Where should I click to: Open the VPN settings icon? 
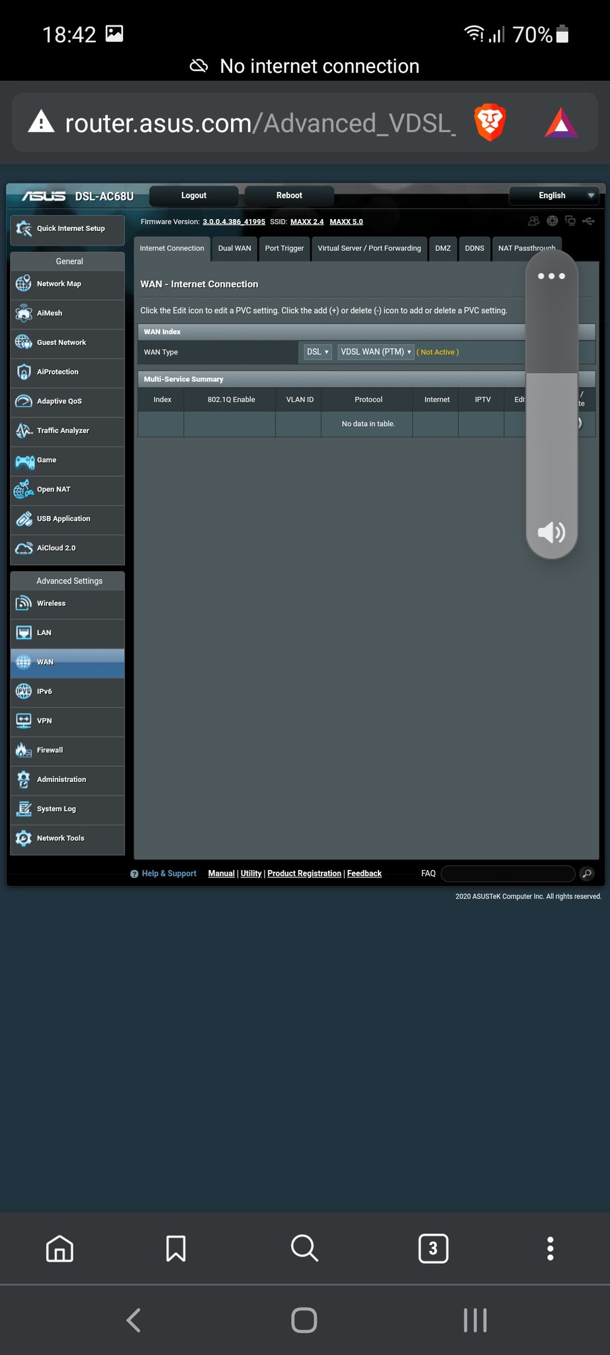tap(24, 721)
